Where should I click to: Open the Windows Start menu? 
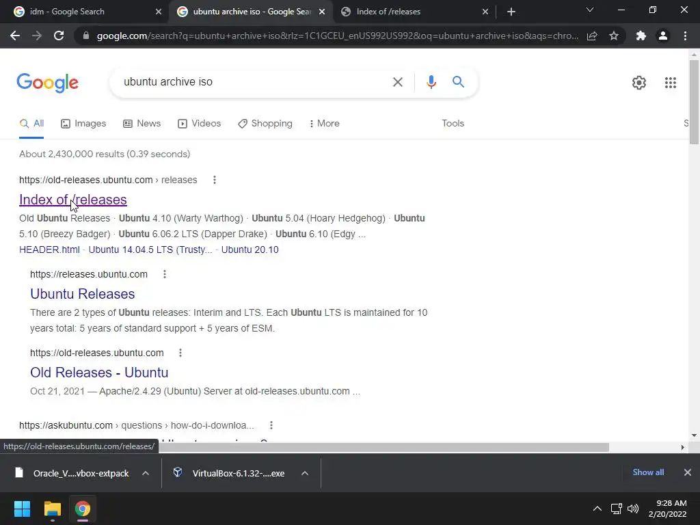coord(22,509)
